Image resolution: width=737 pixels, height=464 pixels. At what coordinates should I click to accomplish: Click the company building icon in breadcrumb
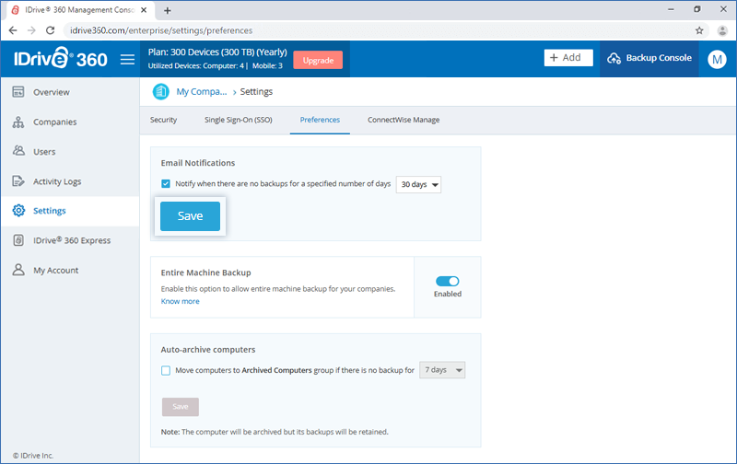pos(160,91)
